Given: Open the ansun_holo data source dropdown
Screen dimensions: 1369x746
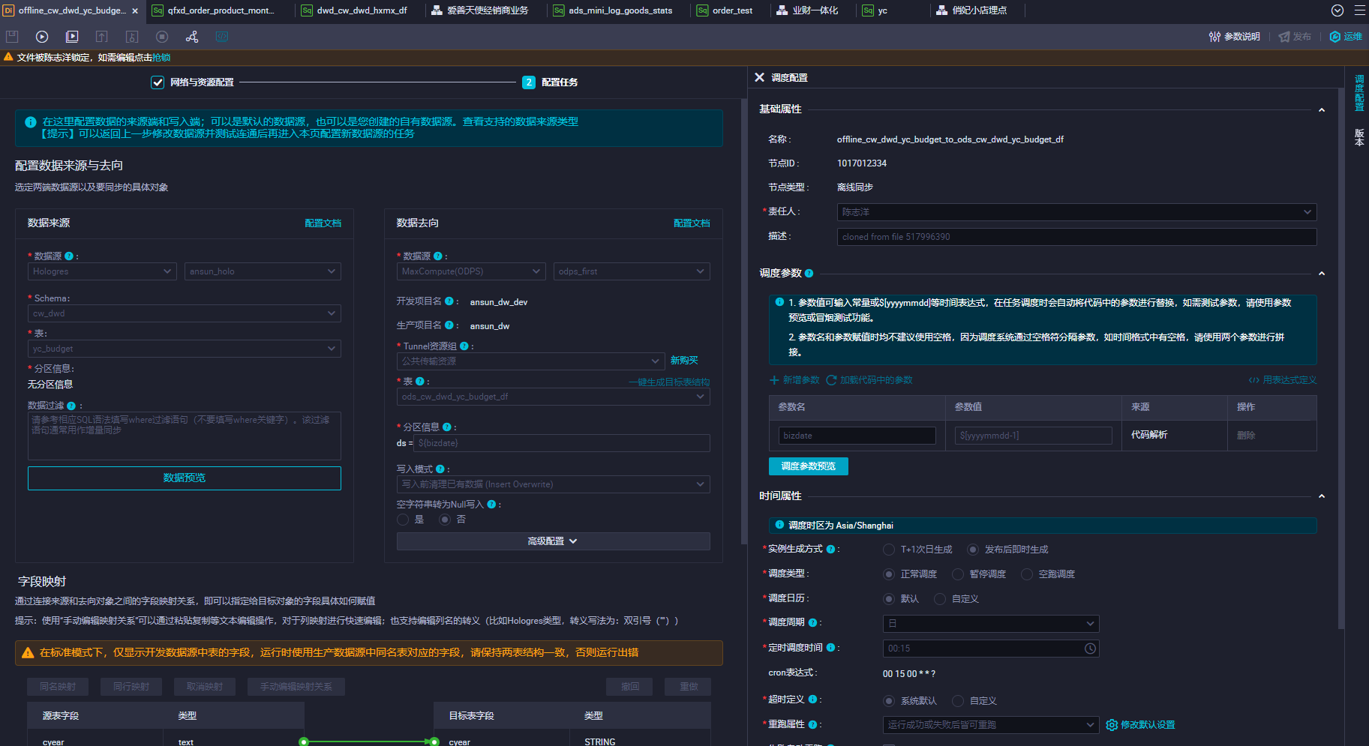Looking at the screenshot, I should click(x=263, y=271).
